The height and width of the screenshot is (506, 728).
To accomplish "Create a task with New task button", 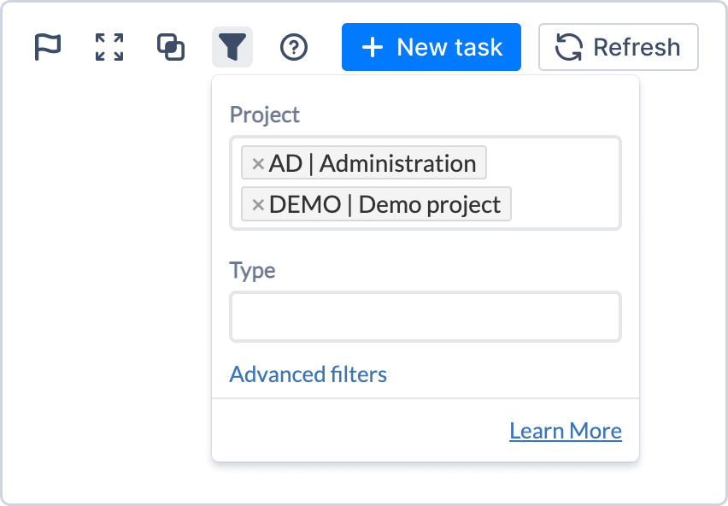I will 432,47.
